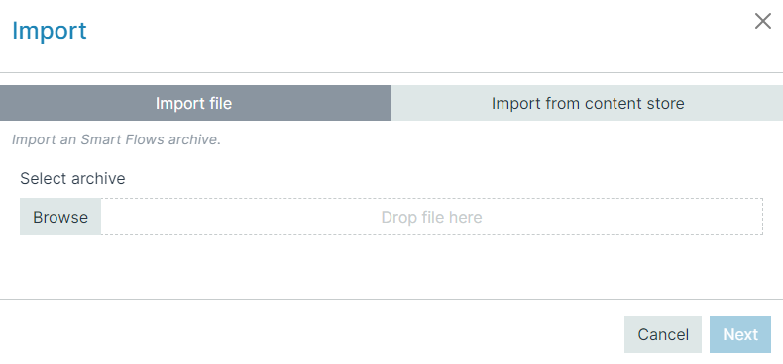Proceed with the Next button
This screenshot has width=783, height=364.
(x=740, y=334)
